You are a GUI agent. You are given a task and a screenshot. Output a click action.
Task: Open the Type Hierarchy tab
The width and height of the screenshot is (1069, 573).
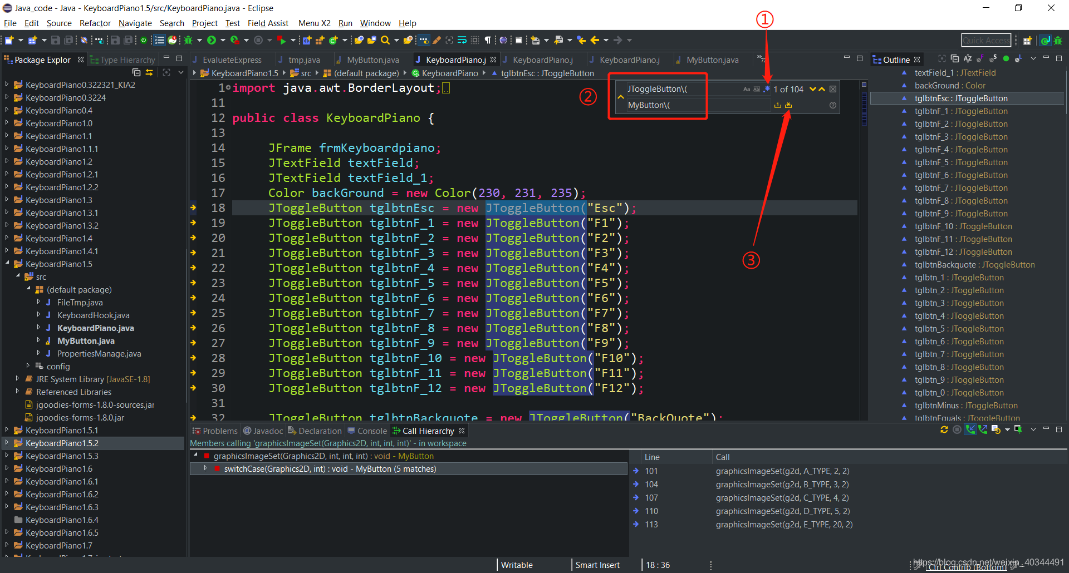(122, 60)
